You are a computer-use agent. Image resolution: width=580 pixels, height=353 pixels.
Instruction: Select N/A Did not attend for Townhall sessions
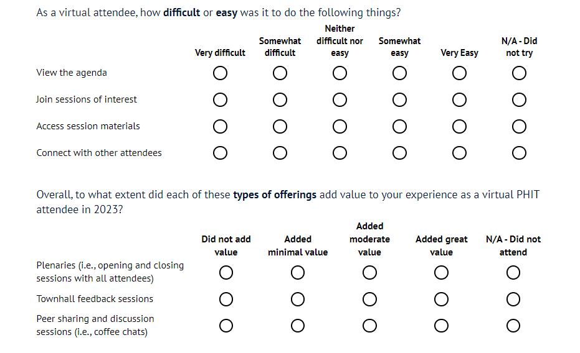tap(513, 300)
